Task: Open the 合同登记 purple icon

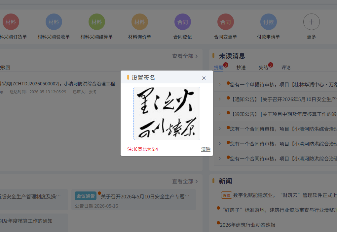Action: coord(183,22)
